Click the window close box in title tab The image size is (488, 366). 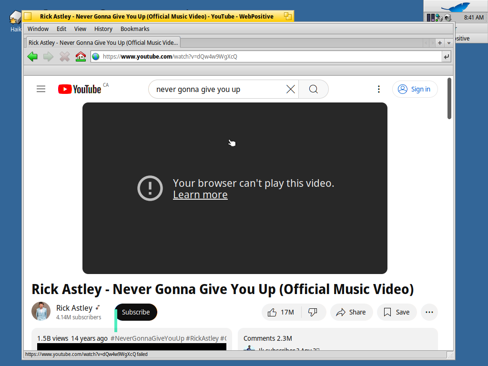pos(28,16)
